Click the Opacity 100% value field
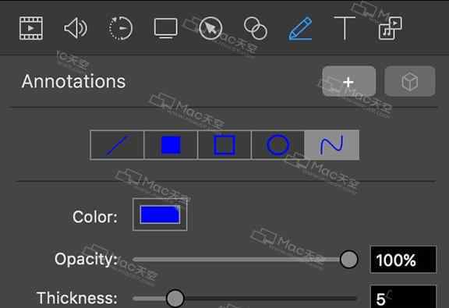This screenshot has width=449, height=308. [x=403, y=260]
